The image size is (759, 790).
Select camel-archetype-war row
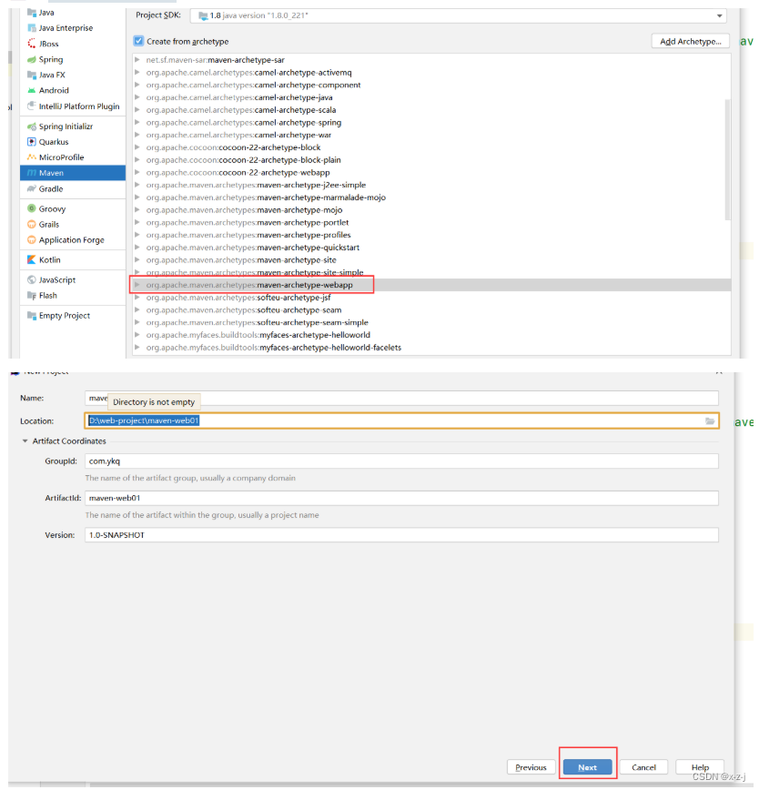click(x=431, y=135)
